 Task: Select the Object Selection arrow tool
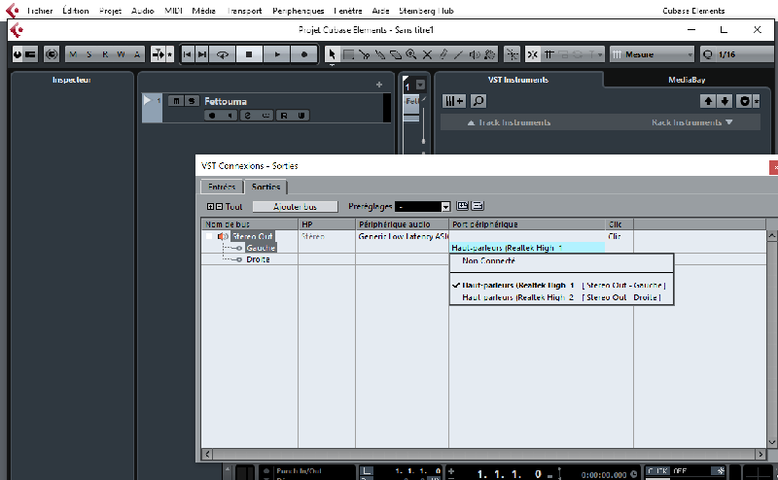pyautogui.click(x=332, y=54)
